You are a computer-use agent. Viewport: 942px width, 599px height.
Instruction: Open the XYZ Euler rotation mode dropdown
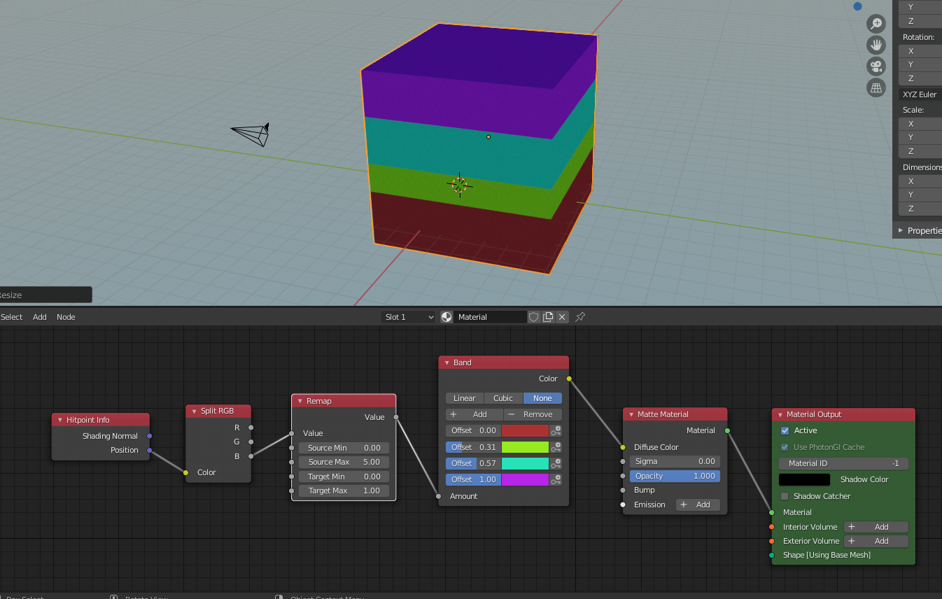click(x=920, y=94)
